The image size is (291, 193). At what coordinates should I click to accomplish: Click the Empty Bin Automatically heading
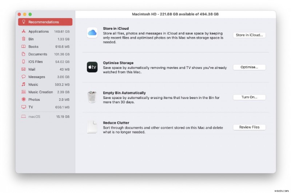click(124, 93)
